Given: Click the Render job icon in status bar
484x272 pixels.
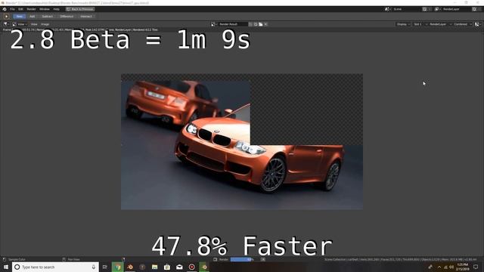Looking at the screenshot, I should point(215,259).
